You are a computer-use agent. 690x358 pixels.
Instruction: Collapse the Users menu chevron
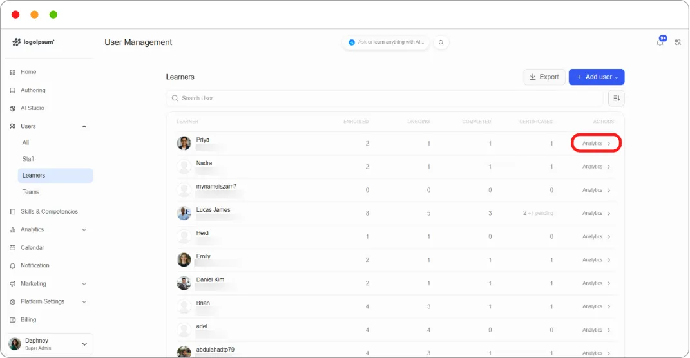point(84,127)
